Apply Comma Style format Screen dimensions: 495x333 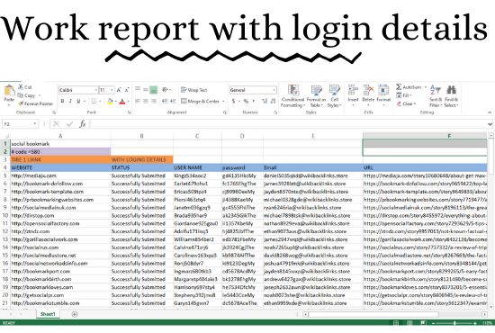(253, 101)
